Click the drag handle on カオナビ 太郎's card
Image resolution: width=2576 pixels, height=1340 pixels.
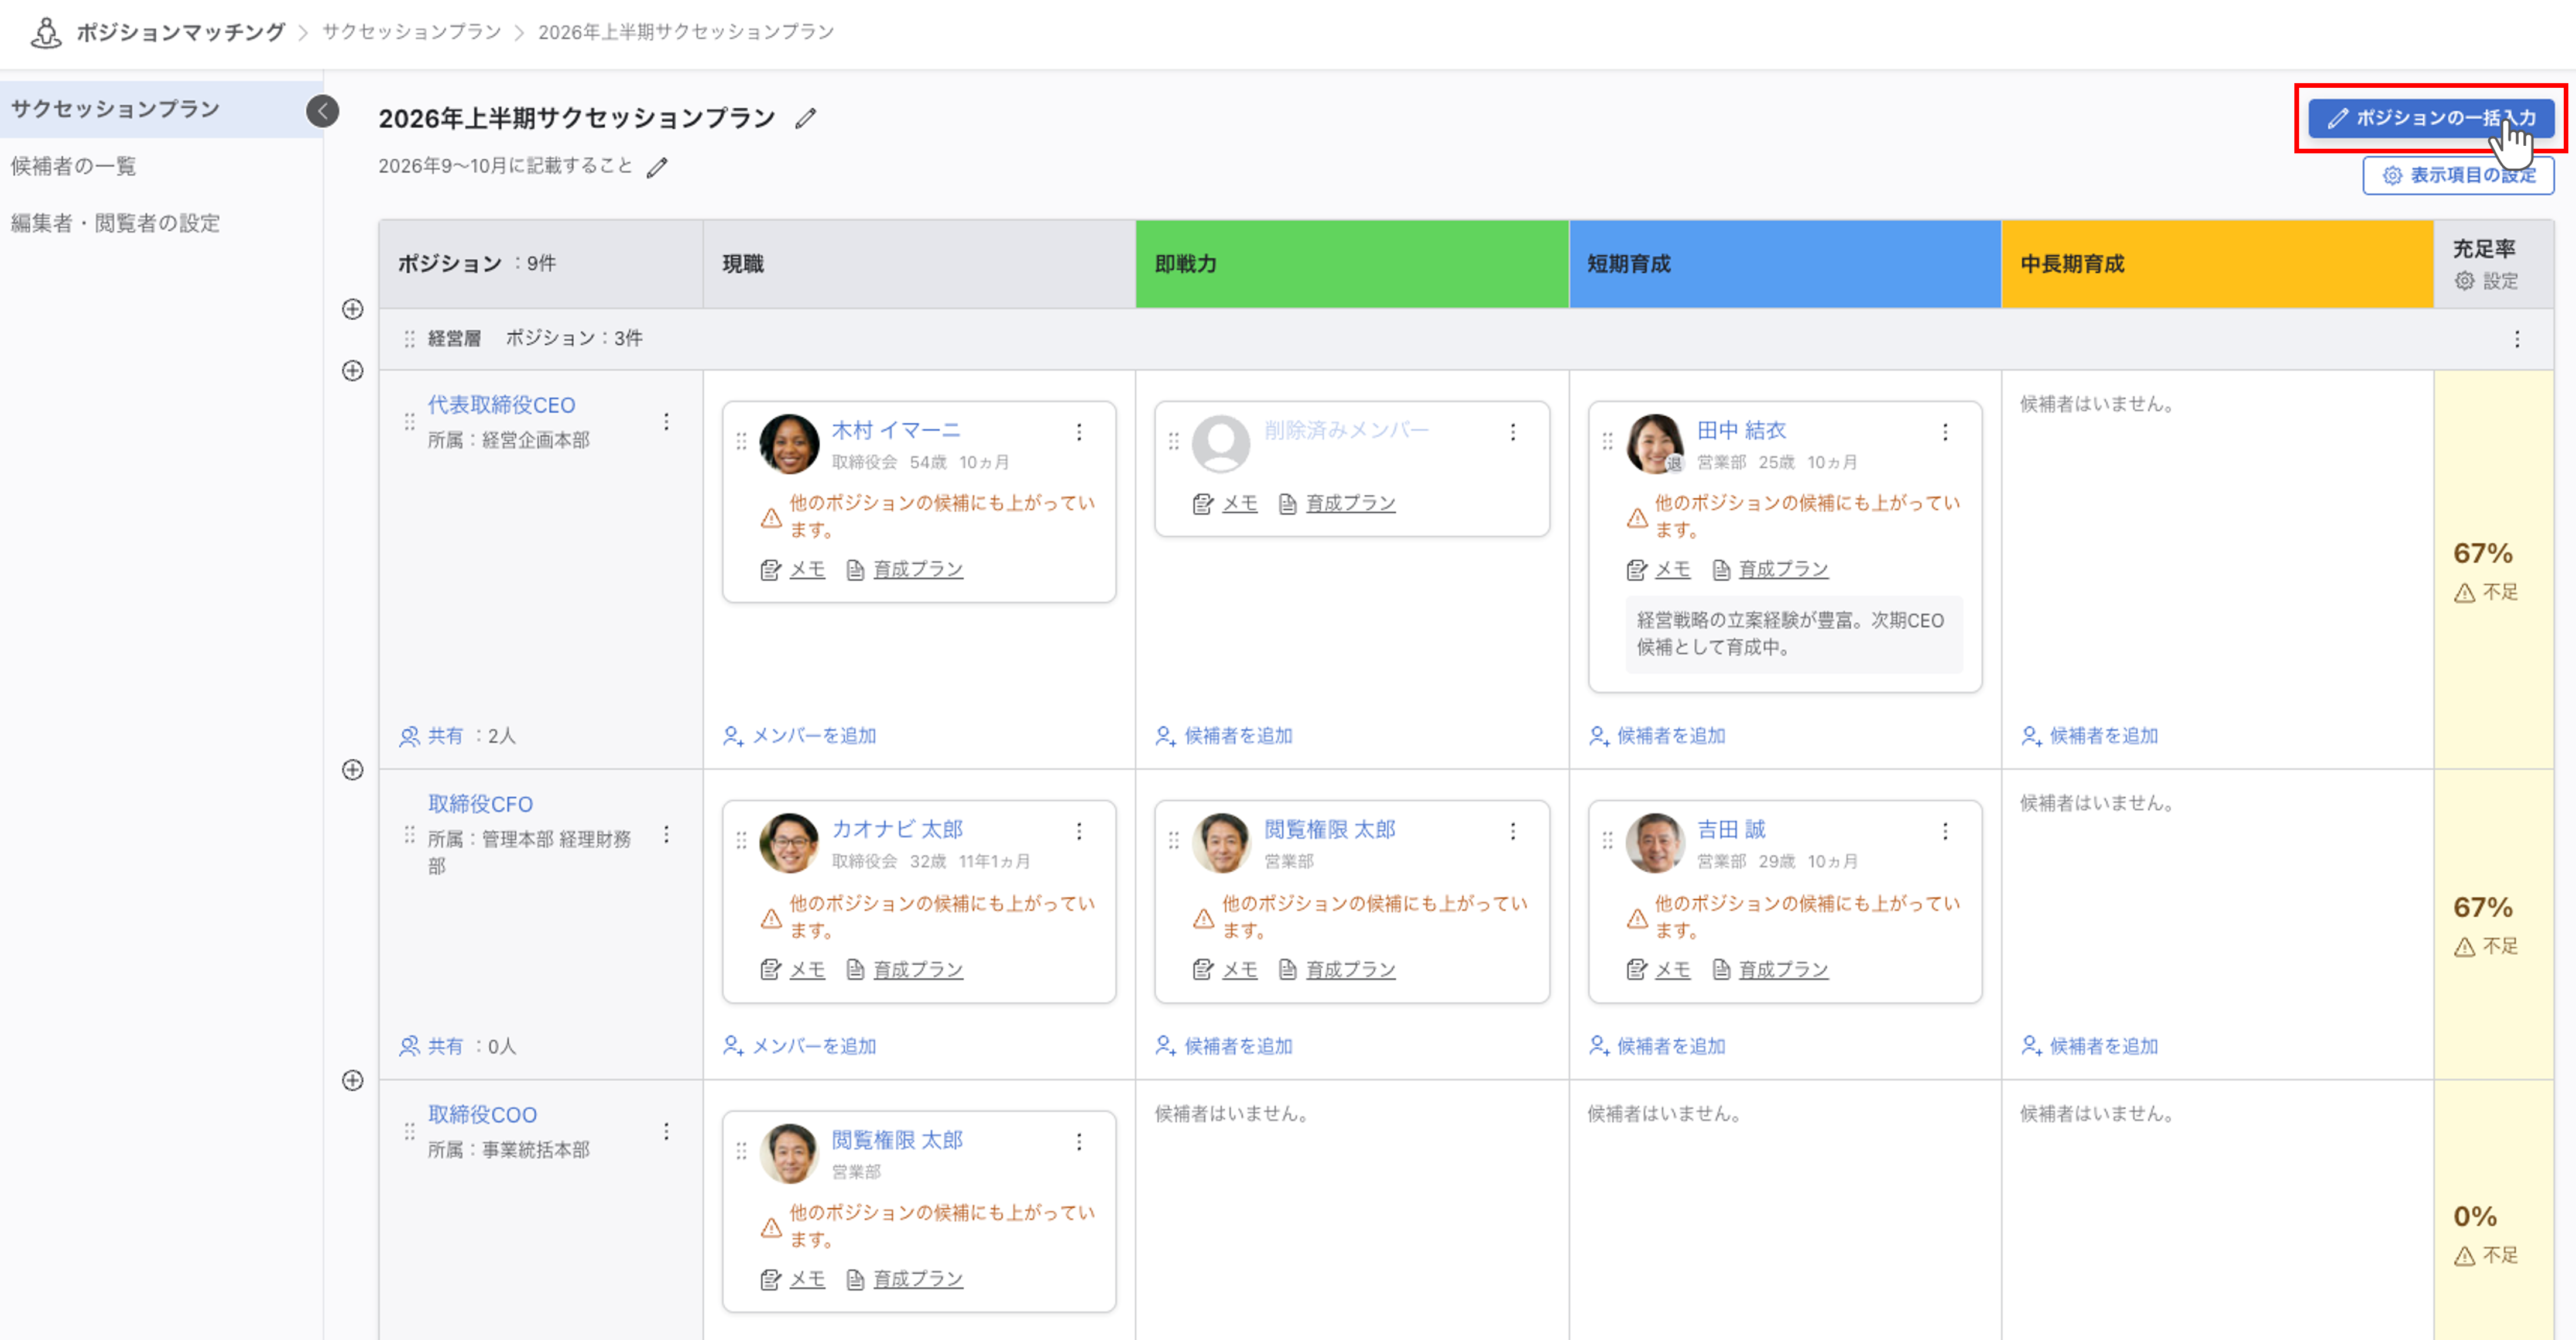point(741,841)
